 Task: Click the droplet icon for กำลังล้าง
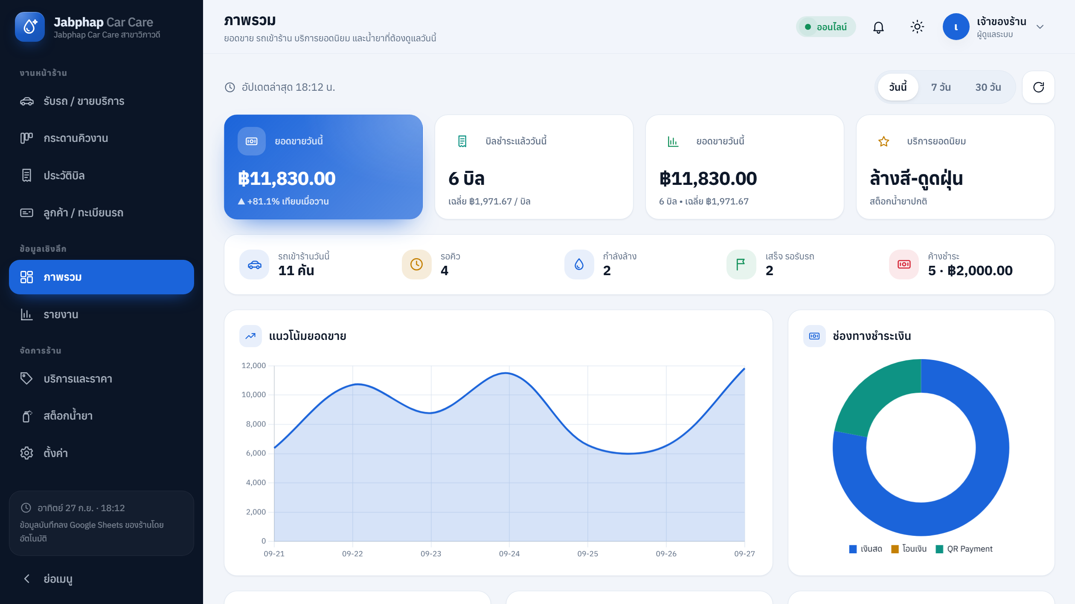pos(579,265)
